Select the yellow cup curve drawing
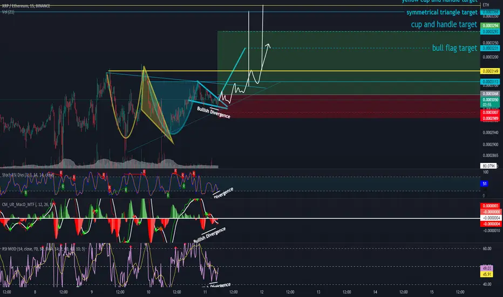Screen dimensions: 503x297 point(125,137)
